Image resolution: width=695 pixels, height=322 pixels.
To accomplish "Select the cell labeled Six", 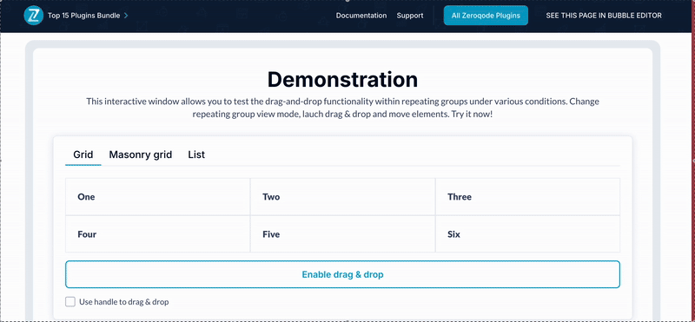I will [527, 233].
